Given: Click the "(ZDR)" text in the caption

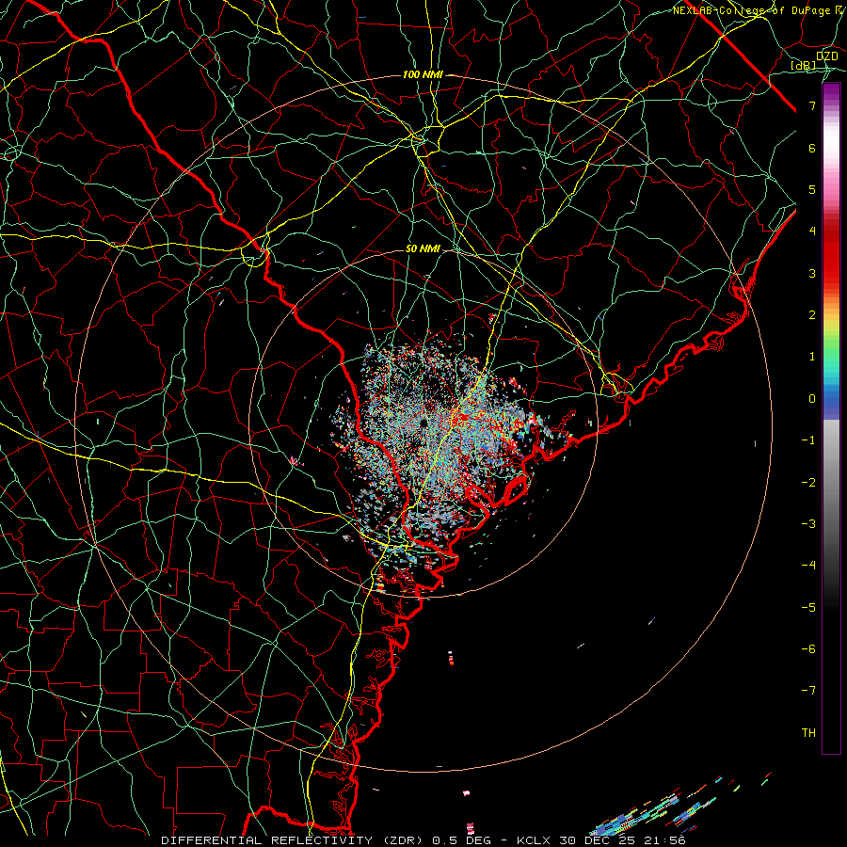Looking at the screenshot, I should pyautogui.click(x=402, y=840).
